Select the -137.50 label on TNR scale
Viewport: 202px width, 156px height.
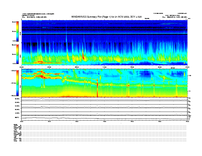click(x=14, y=83)
